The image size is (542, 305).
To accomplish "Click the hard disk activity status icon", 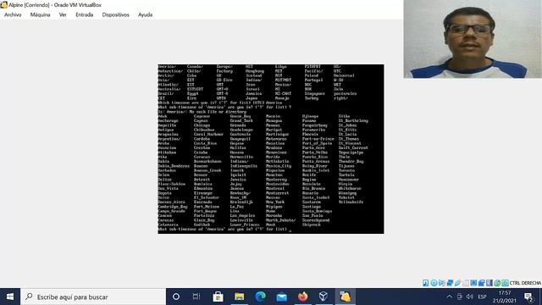I will [x=425, y=283].
